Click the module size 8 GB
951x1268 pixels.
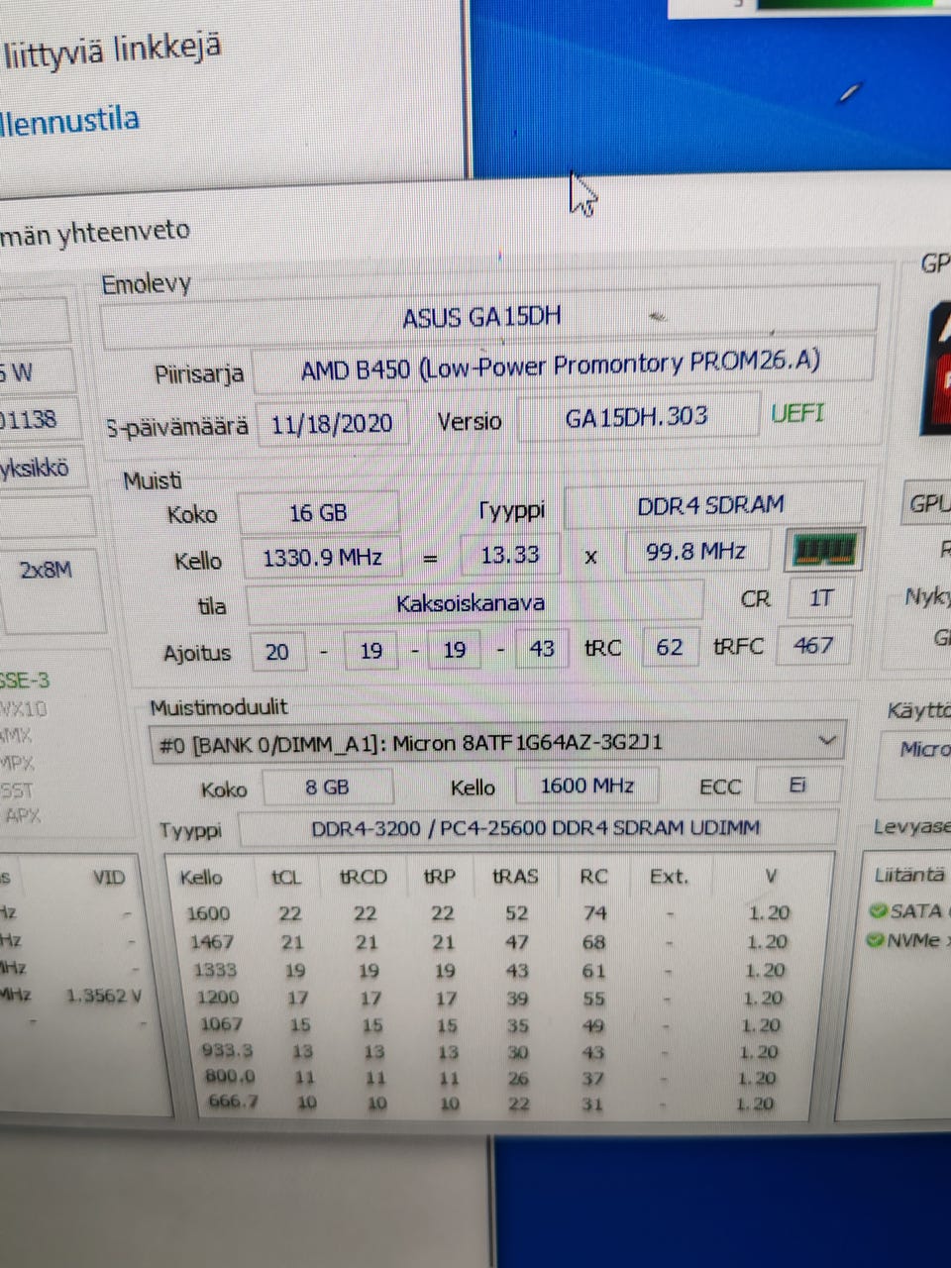pyautogui.click(x=327, y=788)
